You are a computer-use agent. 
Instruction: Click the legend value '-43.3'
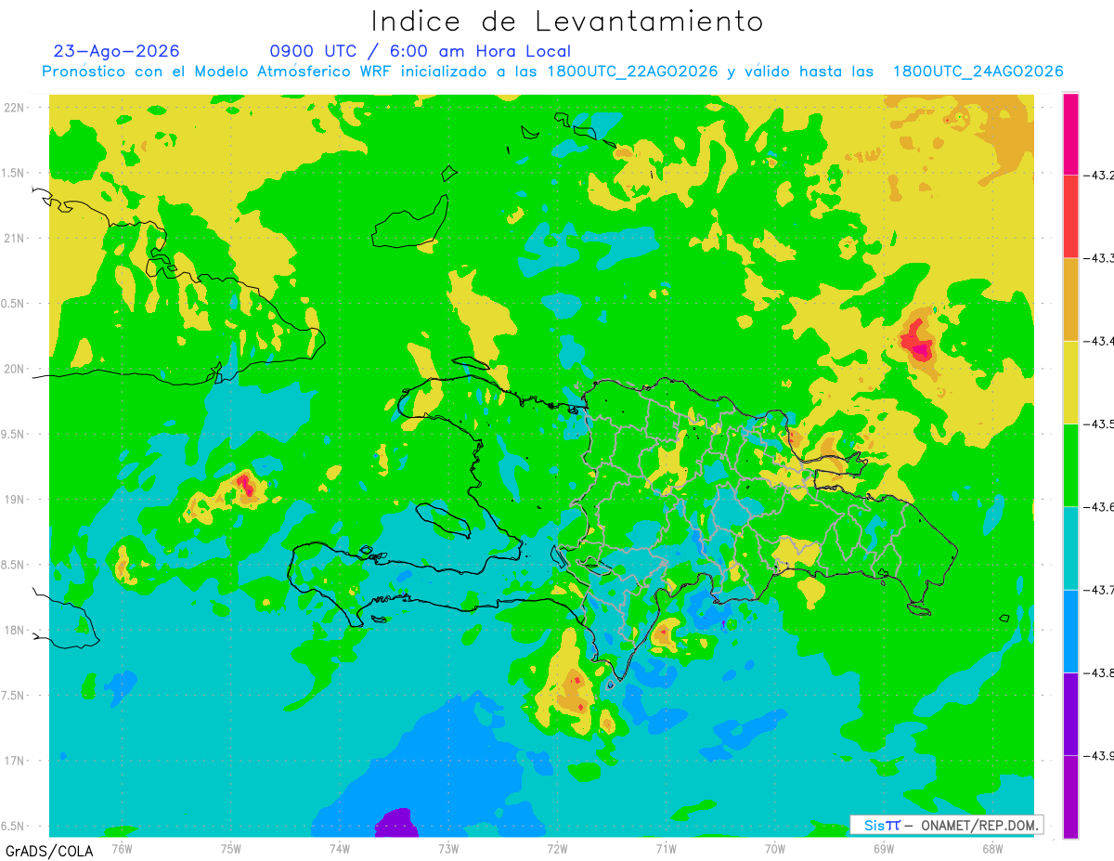(1099, 258)
